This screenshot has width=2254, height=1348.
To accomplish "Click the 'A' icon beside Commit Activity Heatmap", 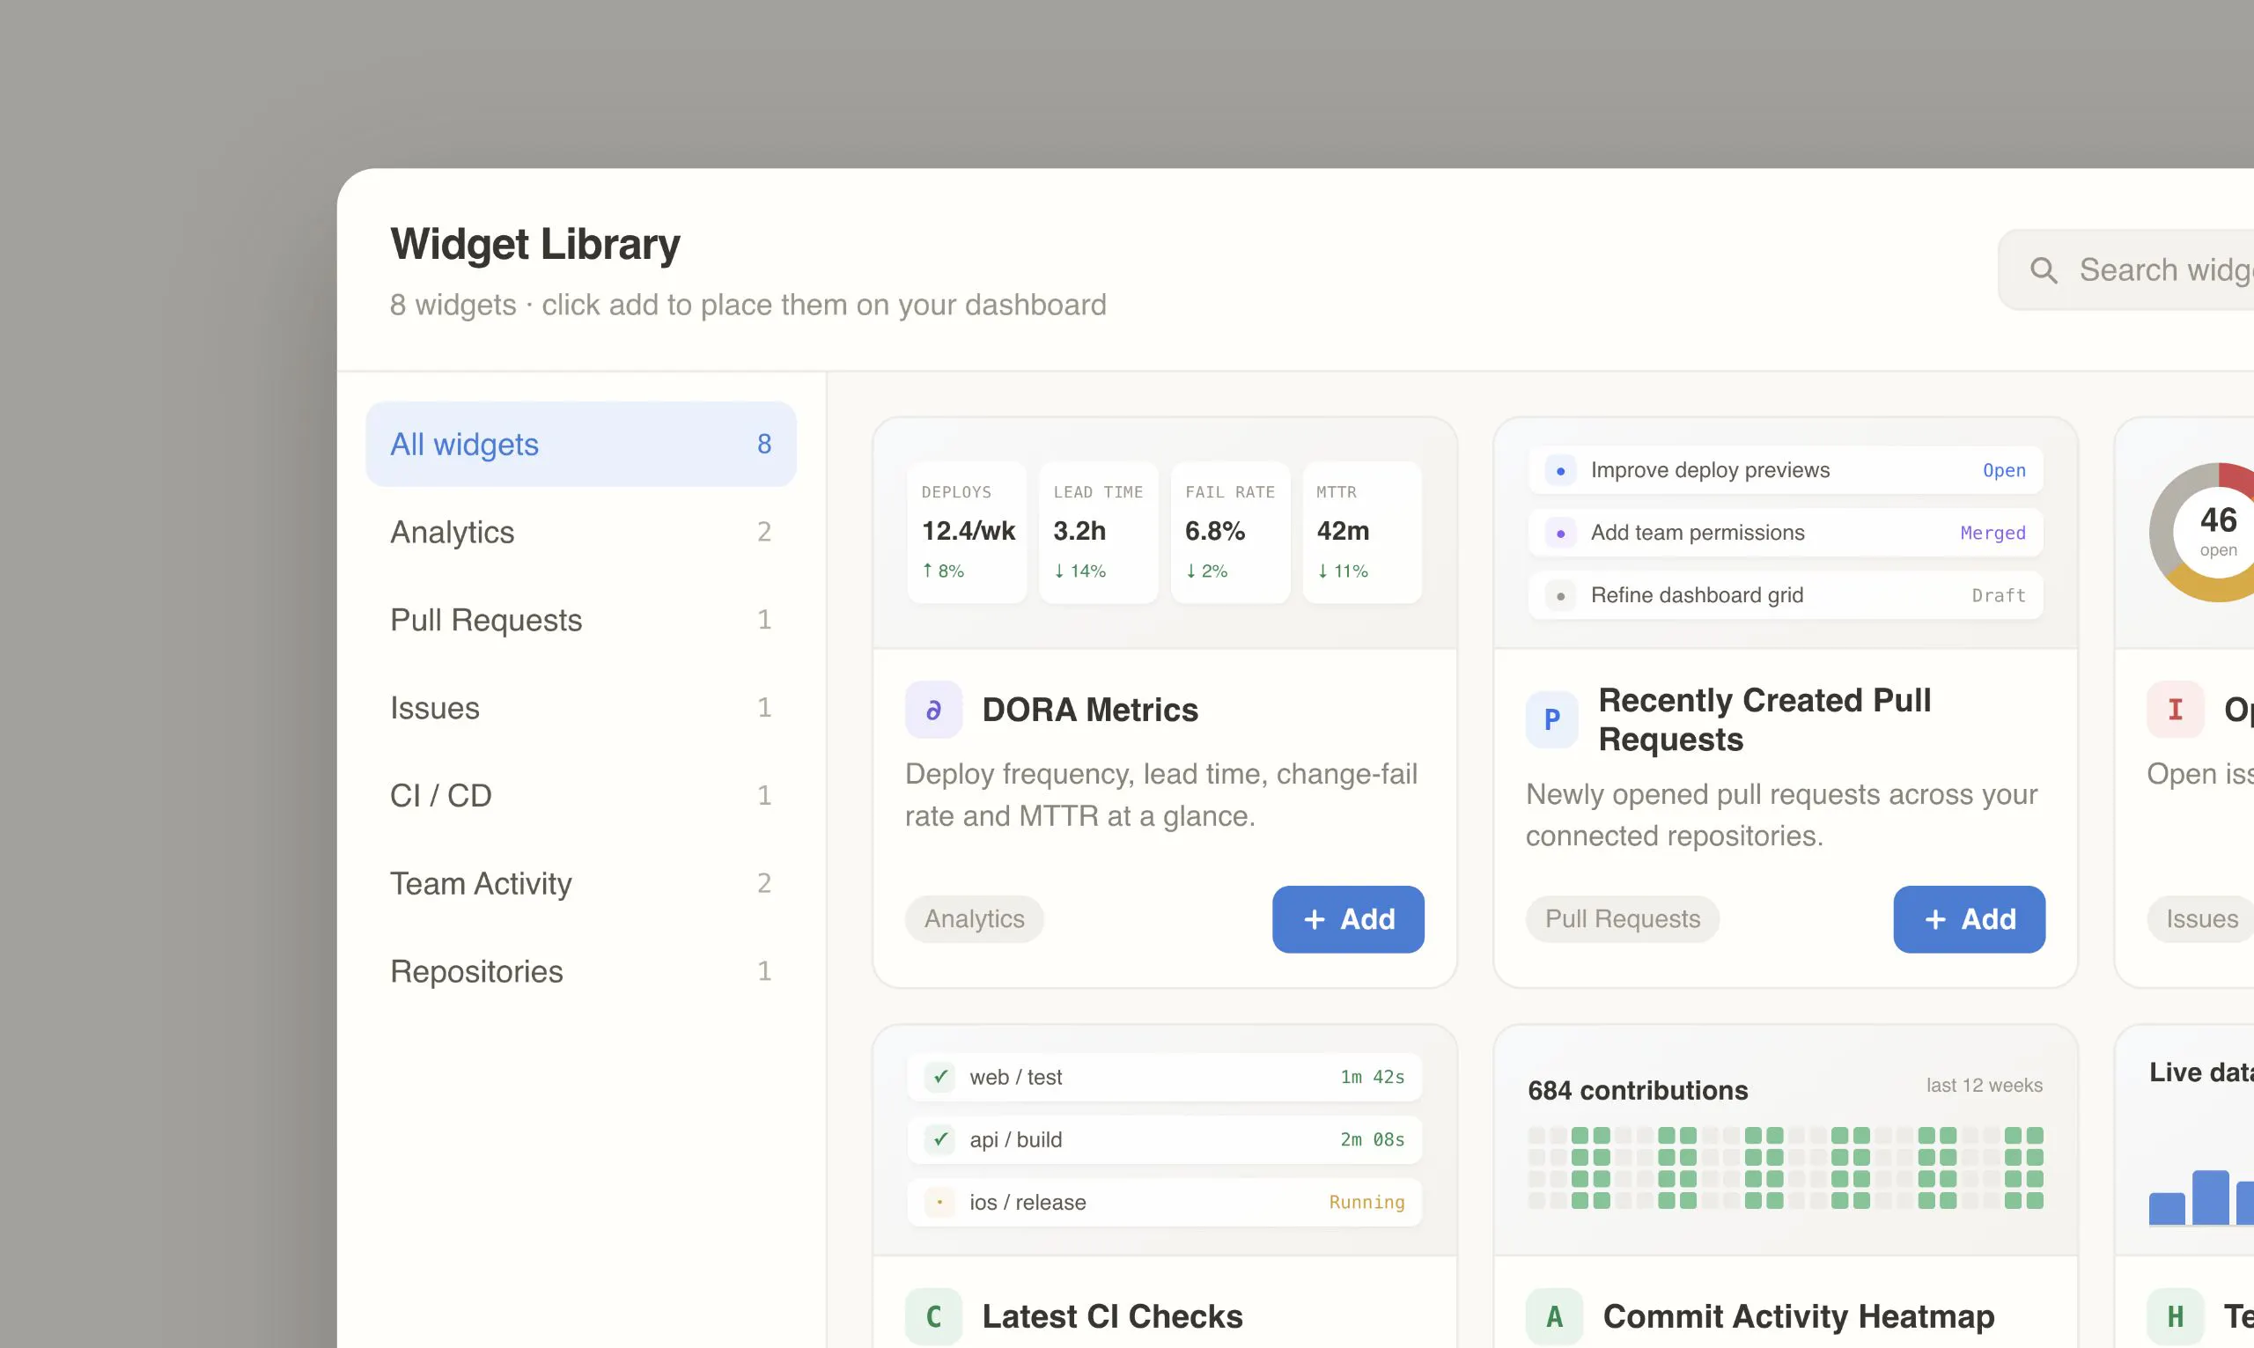I will [x=1554, y=1316].
